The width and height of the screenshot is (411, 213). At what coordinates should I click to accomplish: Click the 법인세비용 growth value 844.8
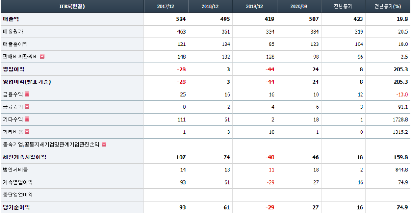pyautogui.click(x=402, y=170)
